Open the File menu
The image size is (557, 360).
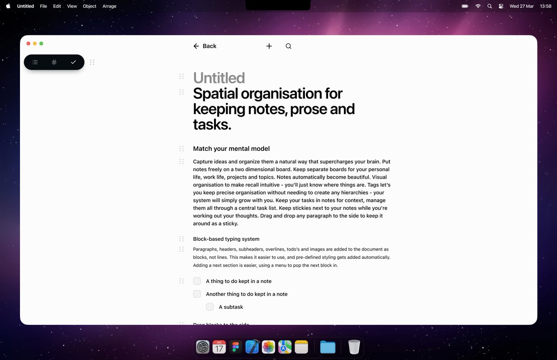point(44,6)
